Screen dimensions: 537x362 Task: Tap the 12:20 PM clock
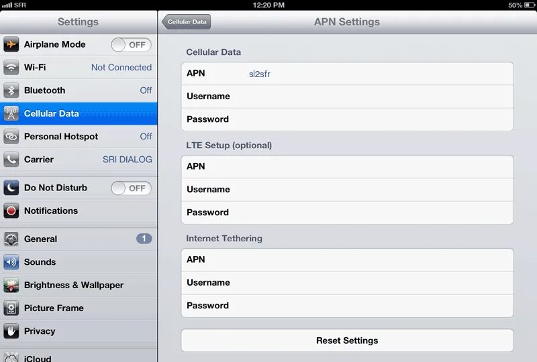click(x=268, y=5)
